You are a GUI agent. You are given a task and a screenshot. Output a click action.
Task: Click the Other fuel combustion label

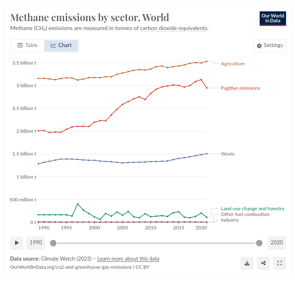[x=245, y=214]
